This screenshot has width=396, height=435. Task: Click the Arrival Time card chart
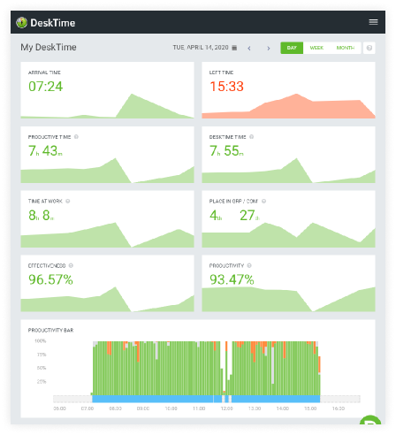point(107,106)
